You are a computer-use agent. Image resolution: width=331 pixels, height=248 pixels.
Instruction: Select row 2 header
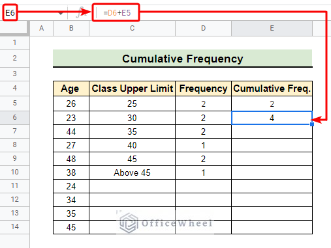tap(14, 58)
